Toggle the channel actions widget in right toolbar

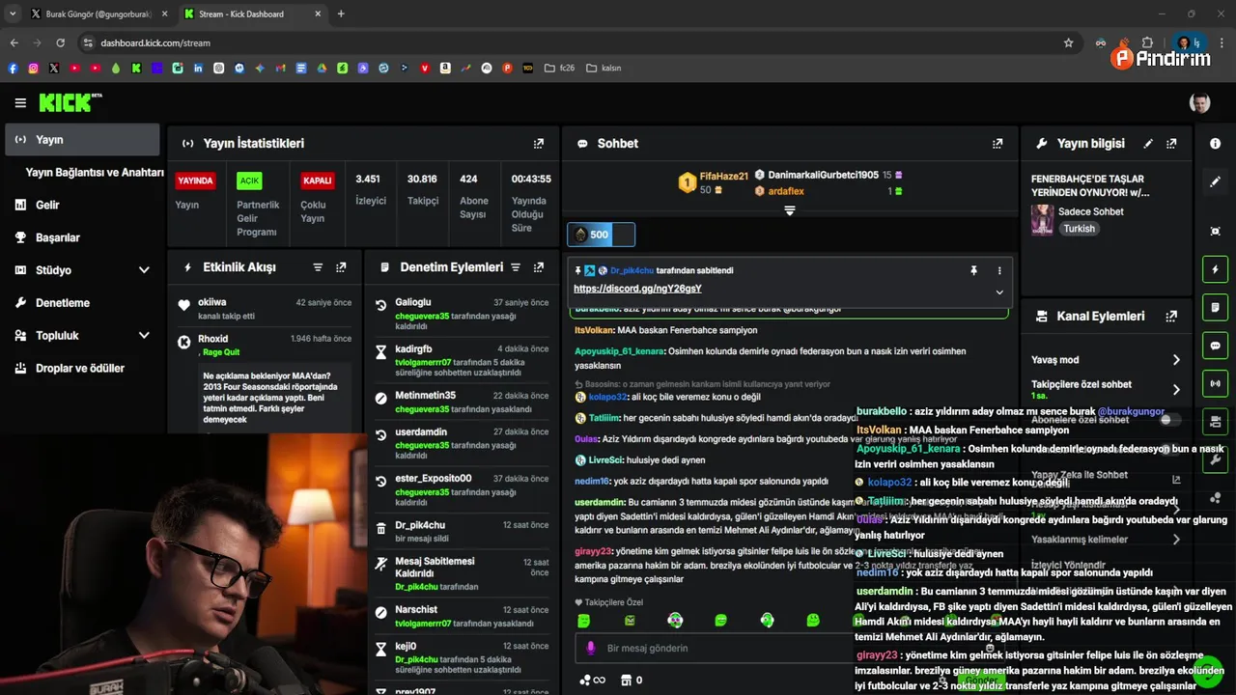(x=1215, y=422)
